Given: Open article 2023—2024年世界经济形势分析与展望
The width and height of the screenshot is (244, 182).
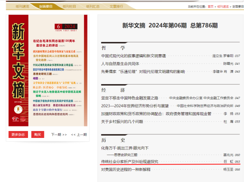Looking at the screenshot, I should [x=135, y=106].
